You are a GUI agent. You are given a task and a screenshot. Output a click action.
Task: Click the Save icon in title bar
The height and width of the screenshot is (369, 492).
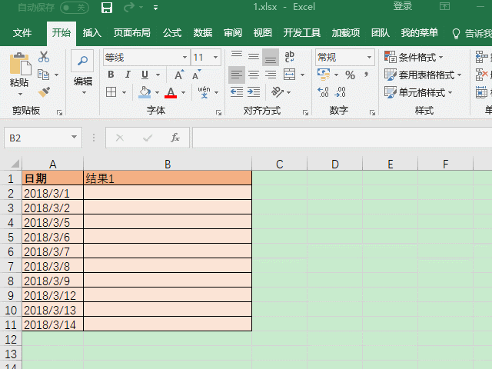point(107,7)
